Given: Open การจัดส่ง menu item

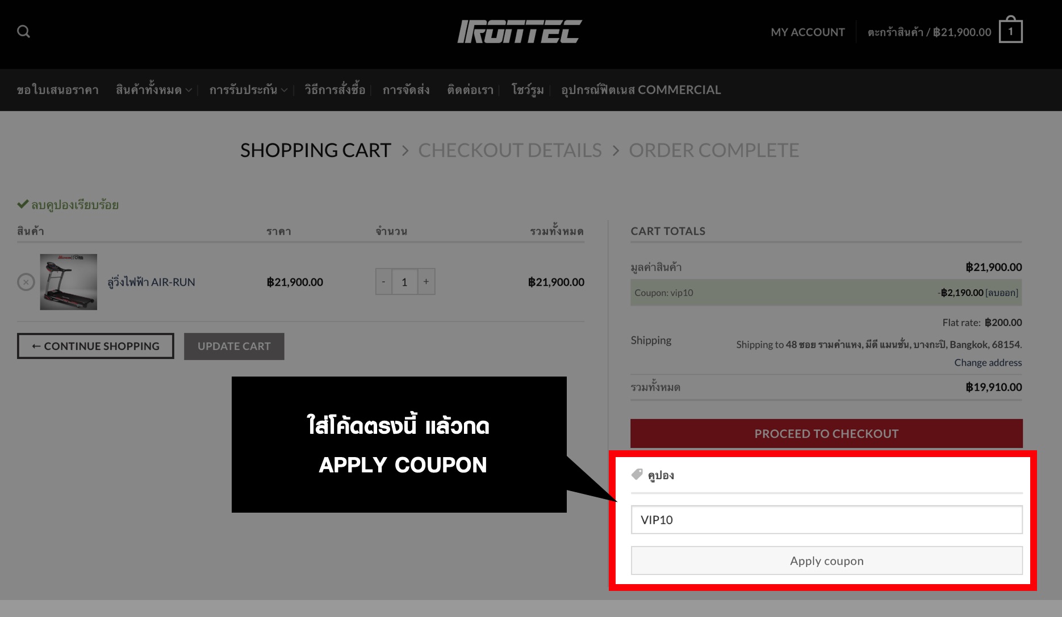Looking at the screenshot, I should [406, 90].
